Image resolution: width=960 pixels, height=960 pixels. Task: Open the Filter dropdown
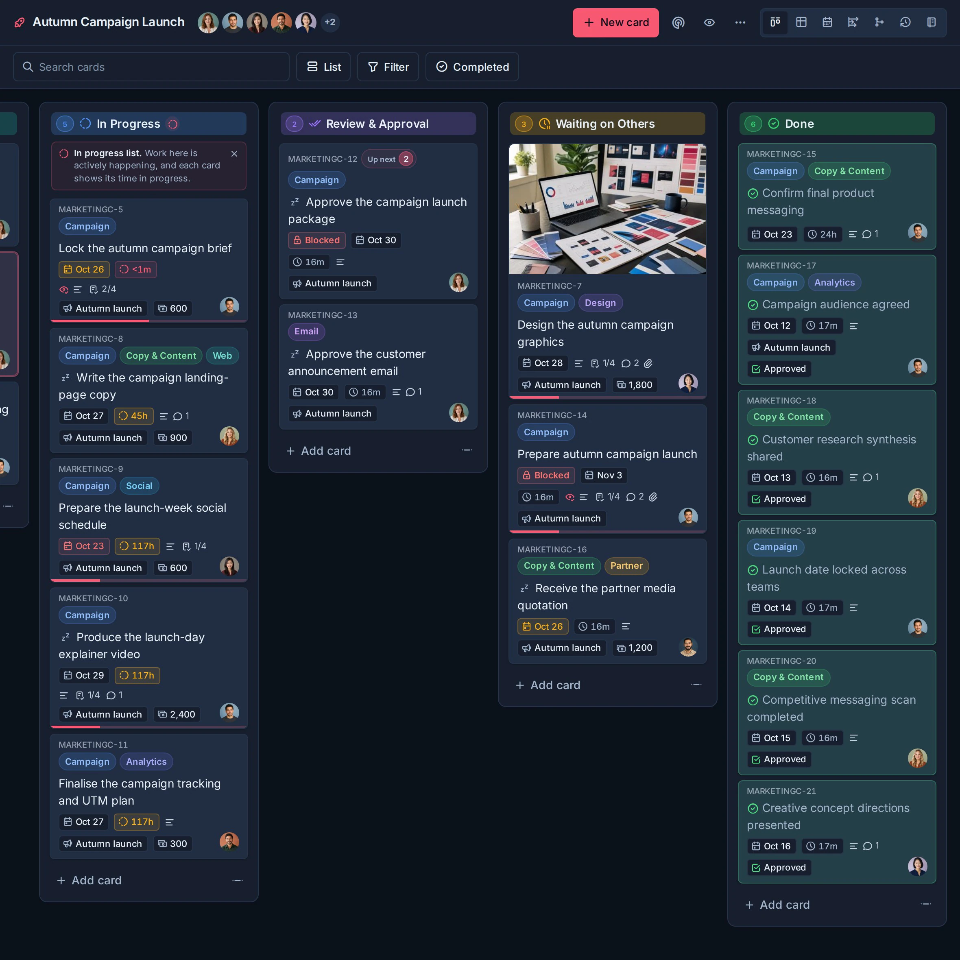388,67
